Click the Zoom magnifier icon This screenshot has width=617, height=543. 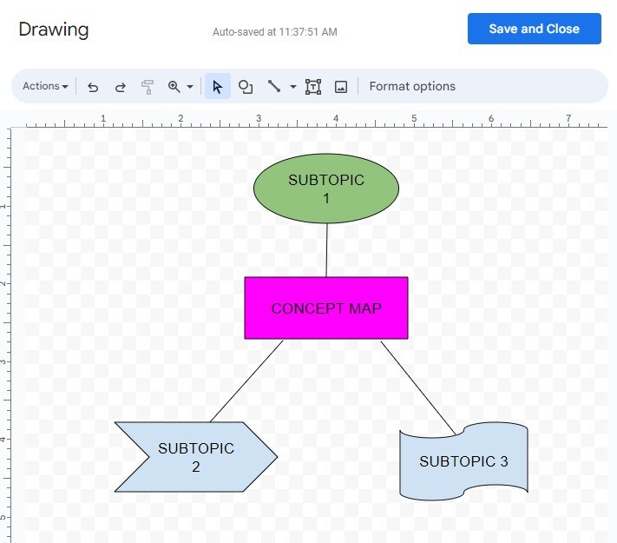(x=174, y=86)
